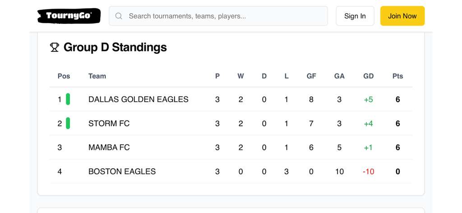Click the green qualification marker for position 2

68,123
